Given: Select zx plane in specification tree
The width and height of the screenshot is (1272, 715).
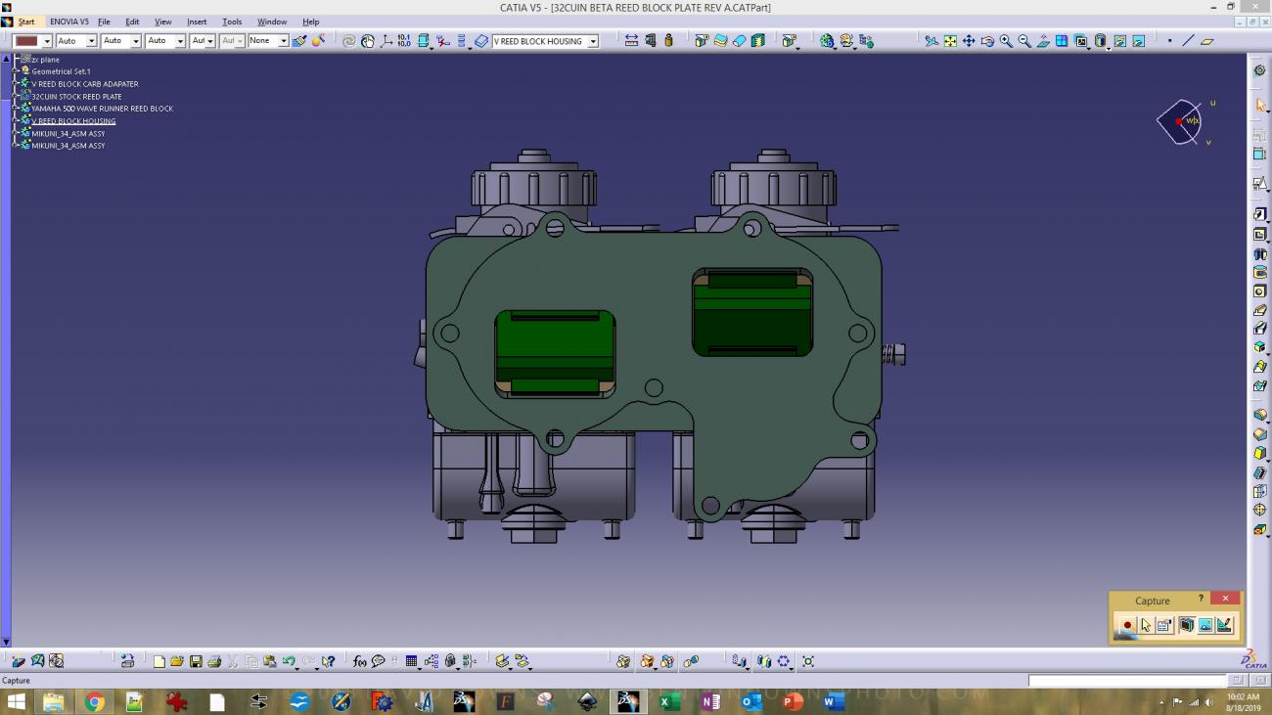Looking at the screenshot, I should 45,60.
